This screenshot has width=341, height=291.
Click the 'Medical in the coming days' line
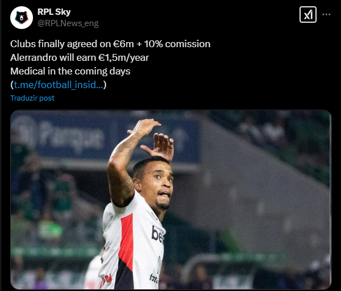(x=70, y=71)
